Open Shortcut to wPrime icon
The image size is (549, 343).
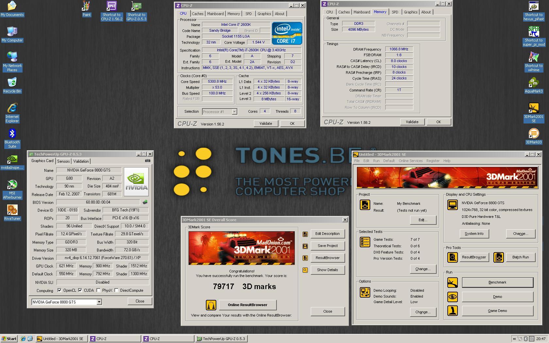(534, 62)
